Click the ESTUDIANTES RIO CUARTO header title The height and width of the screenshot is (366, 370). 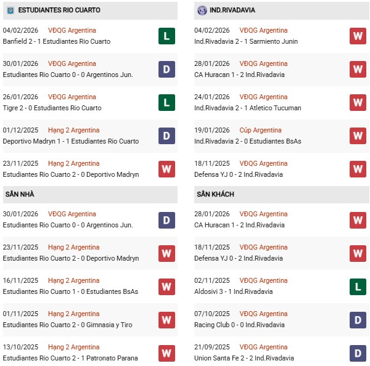[x=59, y=10]
